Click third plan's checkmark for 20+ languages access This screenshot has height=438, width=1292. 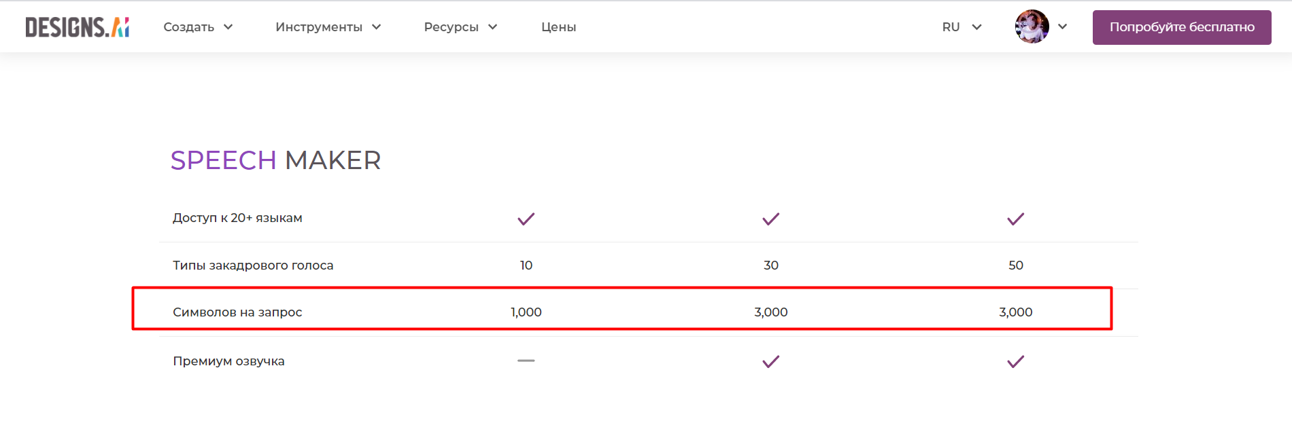point(1015,219)
